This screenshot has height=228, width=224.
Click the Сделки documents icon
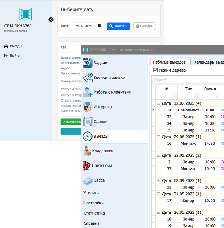(87, 122)
